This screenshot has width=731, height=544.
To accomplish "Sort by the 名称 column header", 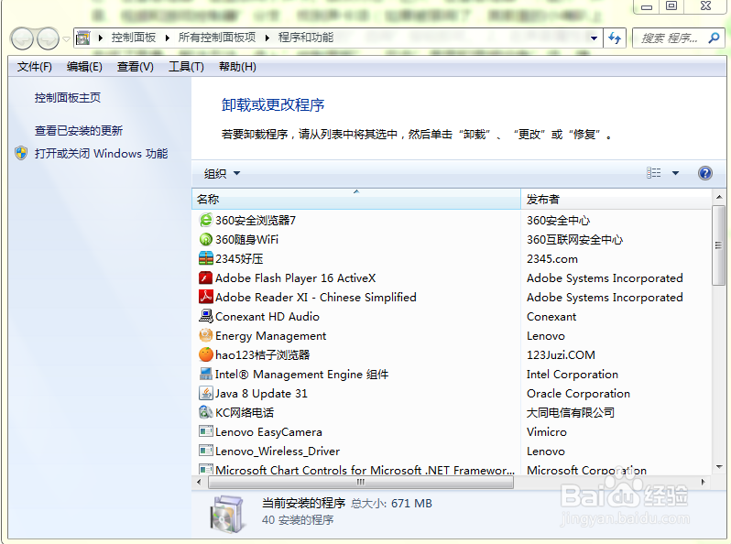I will [356, 199].
